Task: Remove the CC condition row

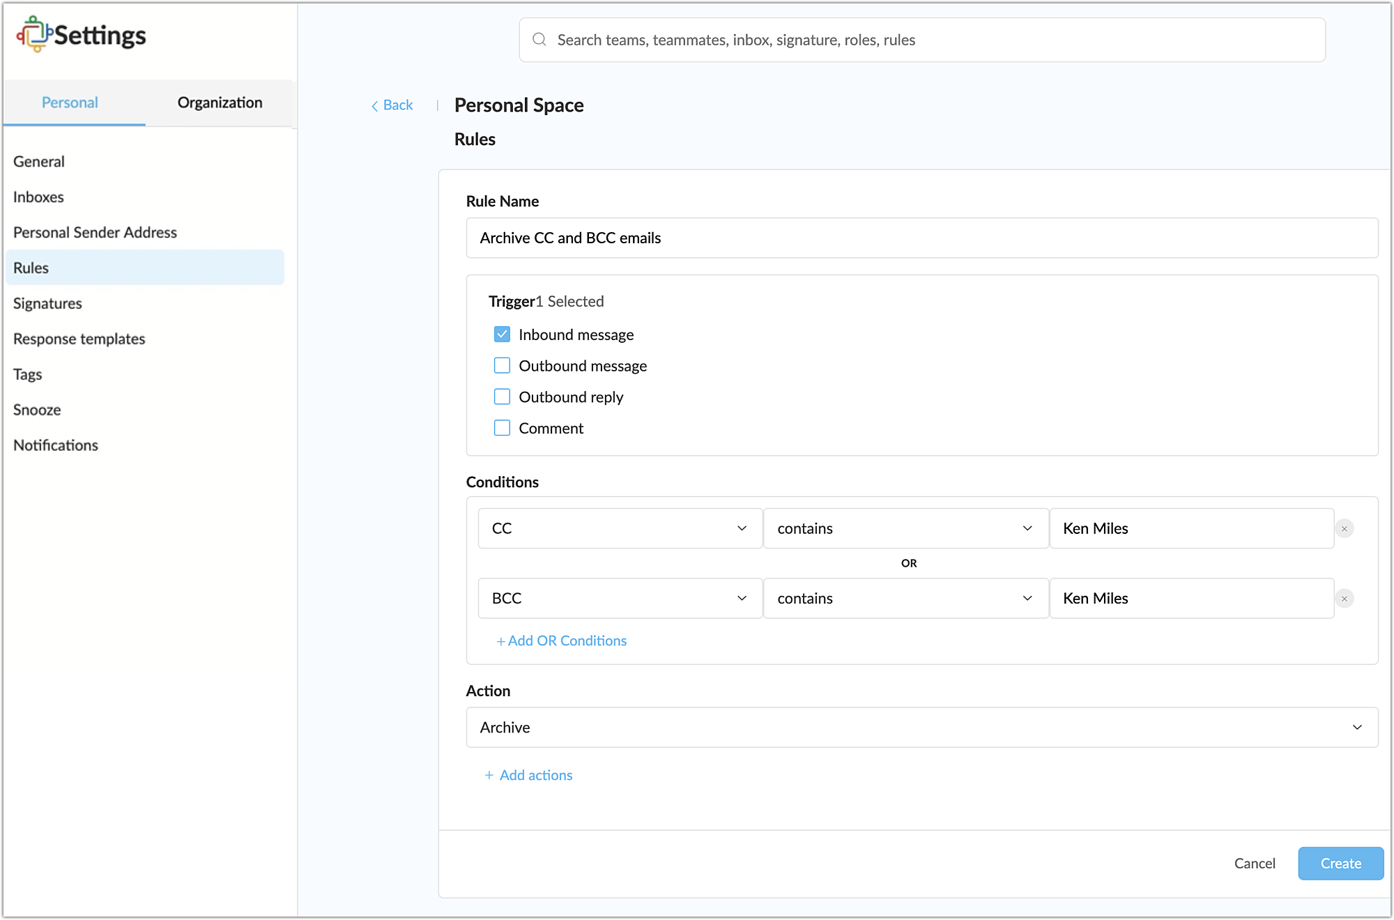Action: 1344,529
